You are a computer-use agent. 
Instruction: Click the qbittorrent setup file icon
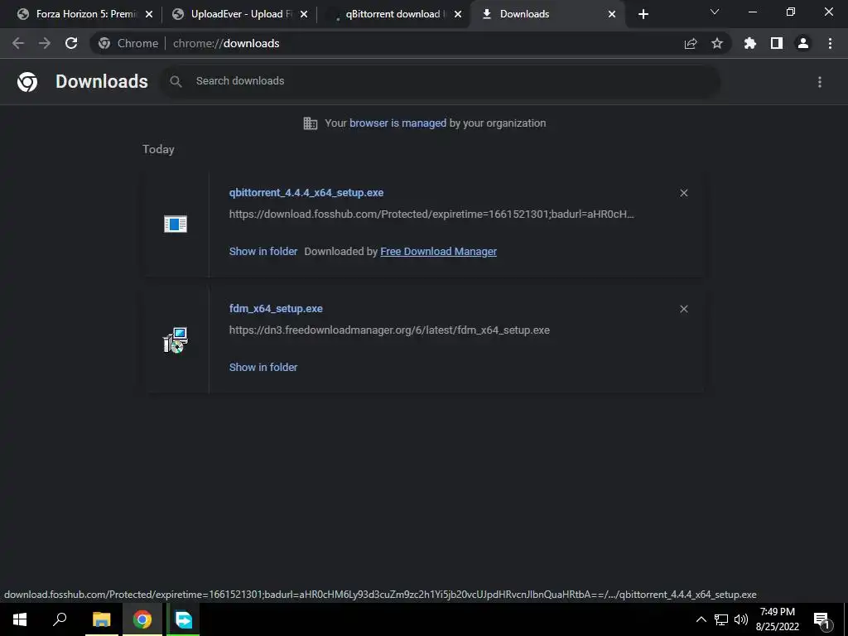[176, 224]
